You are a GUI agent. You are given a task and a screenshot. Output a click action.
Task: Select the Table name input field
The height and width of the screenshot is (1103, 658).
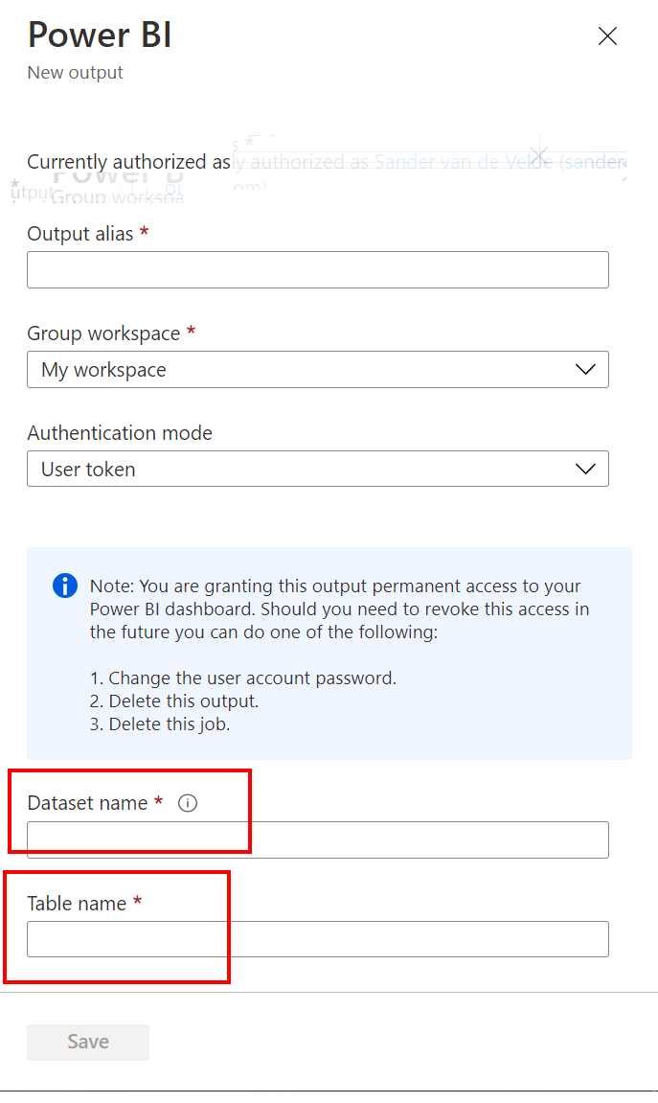[318, 939]
